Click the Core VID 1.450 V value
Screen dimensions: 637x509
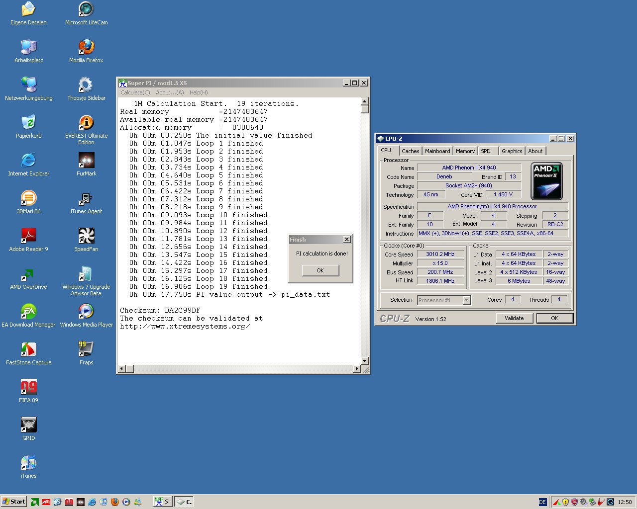[503, 194]
